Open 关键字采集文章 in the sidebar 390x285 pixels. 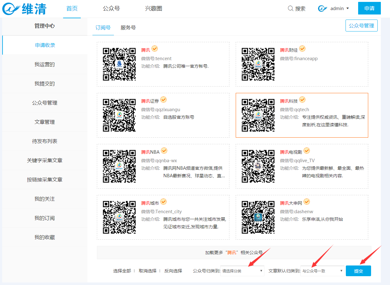[x=45, y=160]
